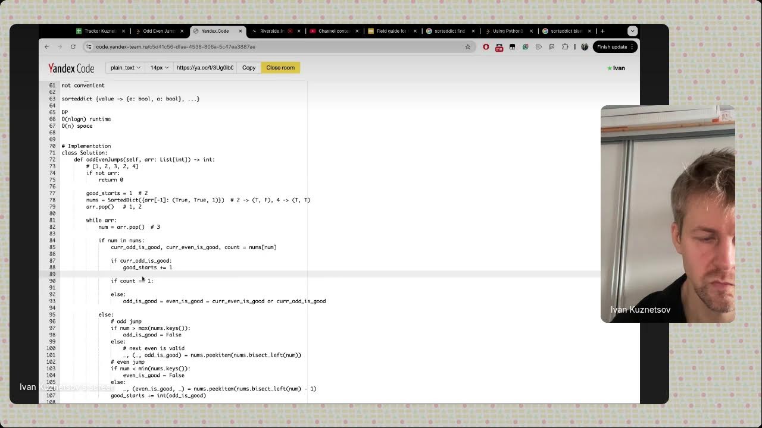Click the red Opera extension icon
762x428 pixels.
(486, 46)
